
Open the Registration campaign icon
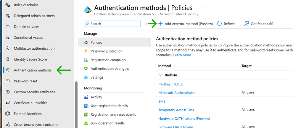86,60
